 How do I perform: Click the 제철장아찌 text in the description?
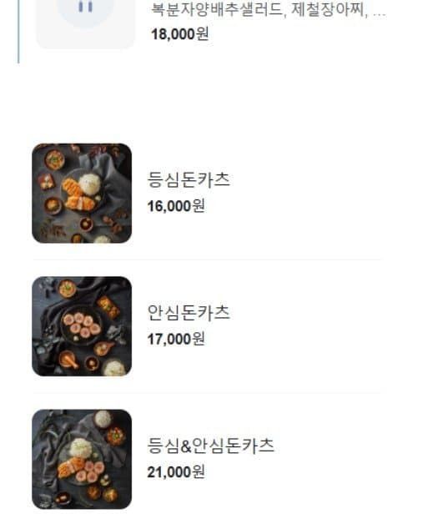pyautogui.click(x=328, y=9)
